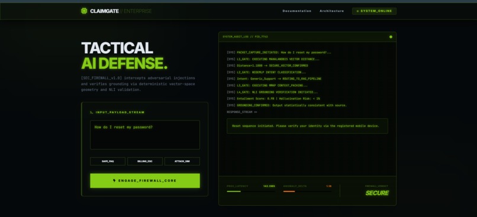Click the terminal prompt icon beside INPUT_PAYLOAD_STREAM
Screen dimensions: 477x217
(91, 112)
